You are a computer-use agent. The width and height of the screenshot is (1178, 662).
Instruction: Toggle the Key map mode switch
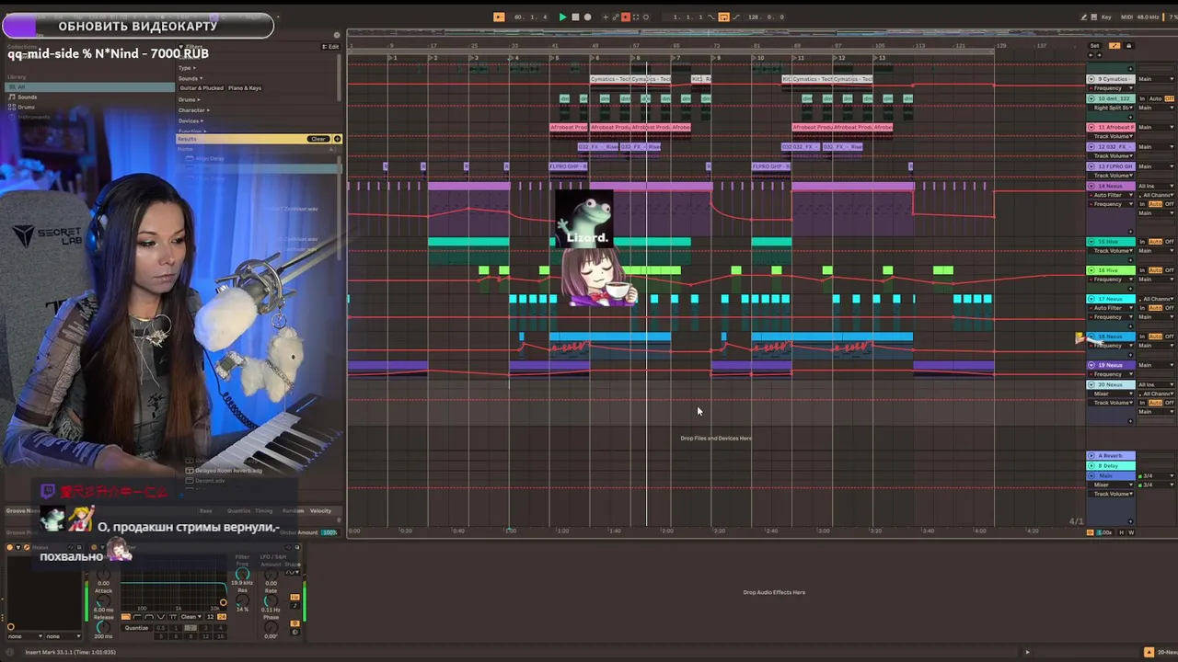click(1106, 17)
